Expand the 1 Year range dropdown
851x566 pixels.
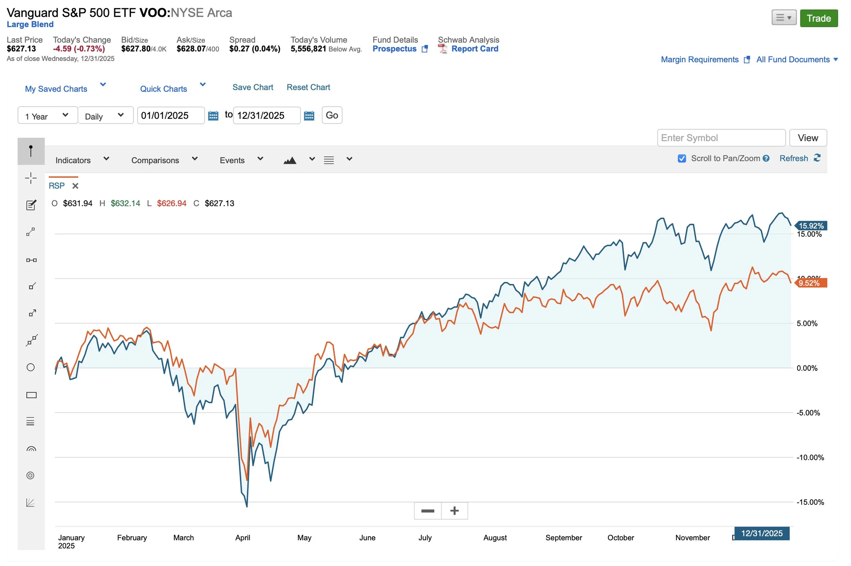coord(47,116)
